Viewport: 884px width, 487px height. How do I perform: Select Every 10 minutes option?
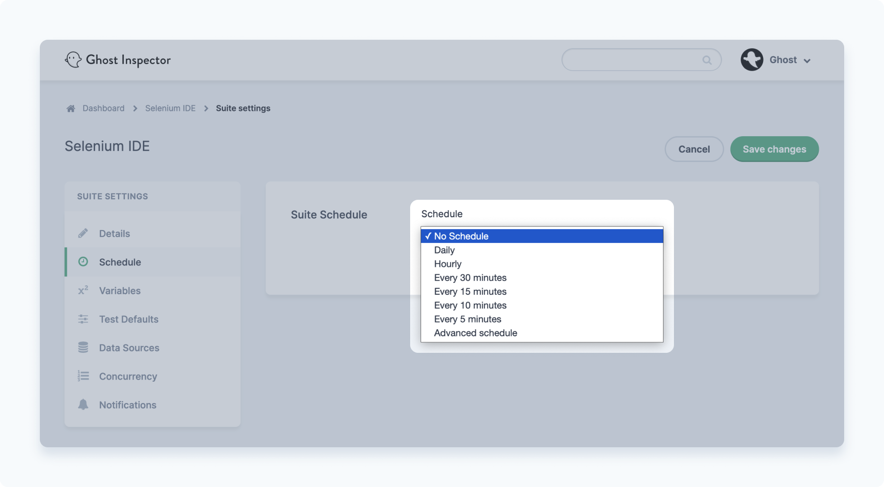tap(542, 306)
